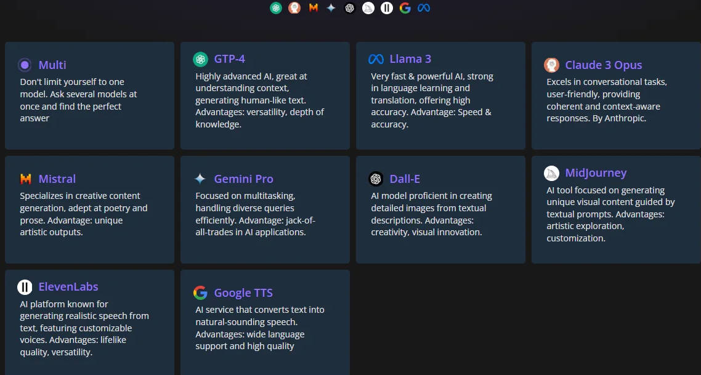Click the Gemini sparkle icon beside Gemini Pro
The height and width of the screenshot is (375, 701).
(200, 179)
